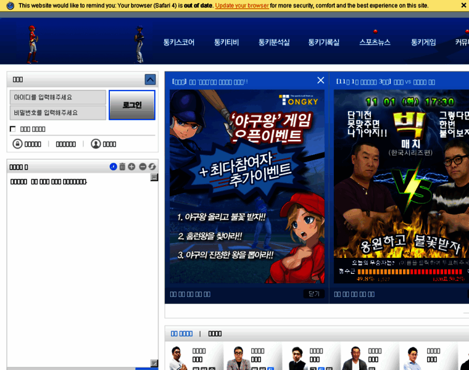Click the '3. 야구의 진정한 왕을 뽑아라!!' text

click(x=225, y=255)
